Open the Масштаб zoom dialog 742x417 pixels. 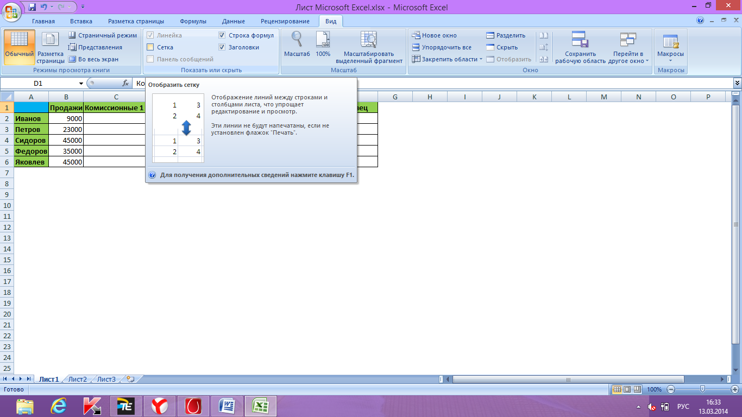point(297,45)
